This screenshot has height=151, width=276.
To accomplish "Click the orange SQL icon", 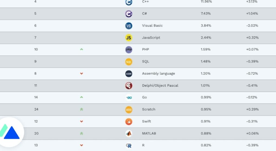I will [x=129, y=62].
